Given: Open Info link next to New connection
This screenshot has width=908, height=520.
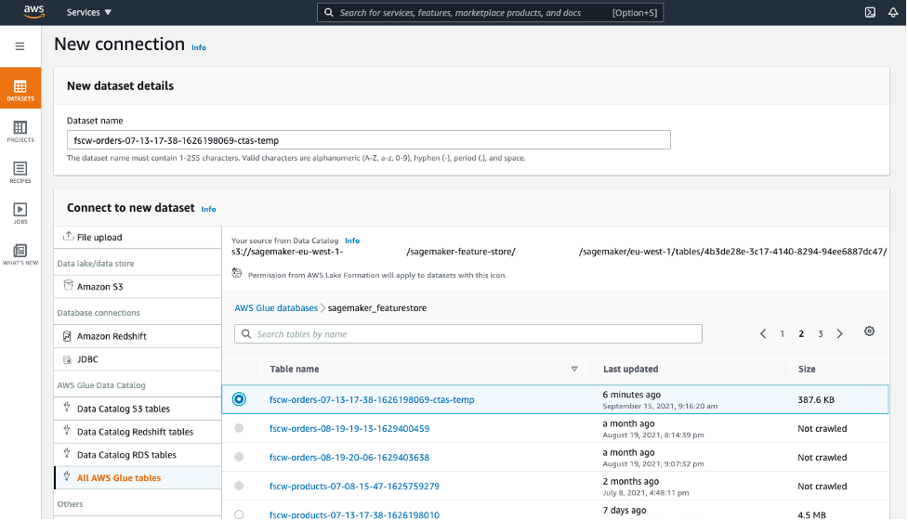Looking at the screenshot, I should (199, 48).
